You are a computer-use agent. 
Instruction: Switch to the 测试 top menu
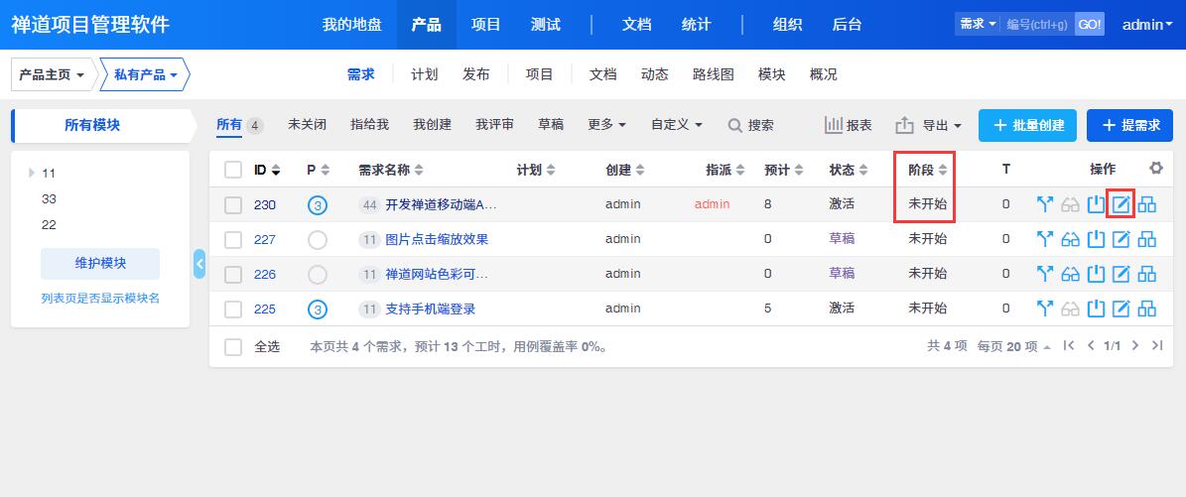(545, 25)
